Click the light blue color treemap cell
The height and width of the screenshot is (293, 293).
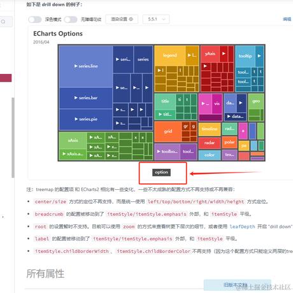tap(210, 155)
